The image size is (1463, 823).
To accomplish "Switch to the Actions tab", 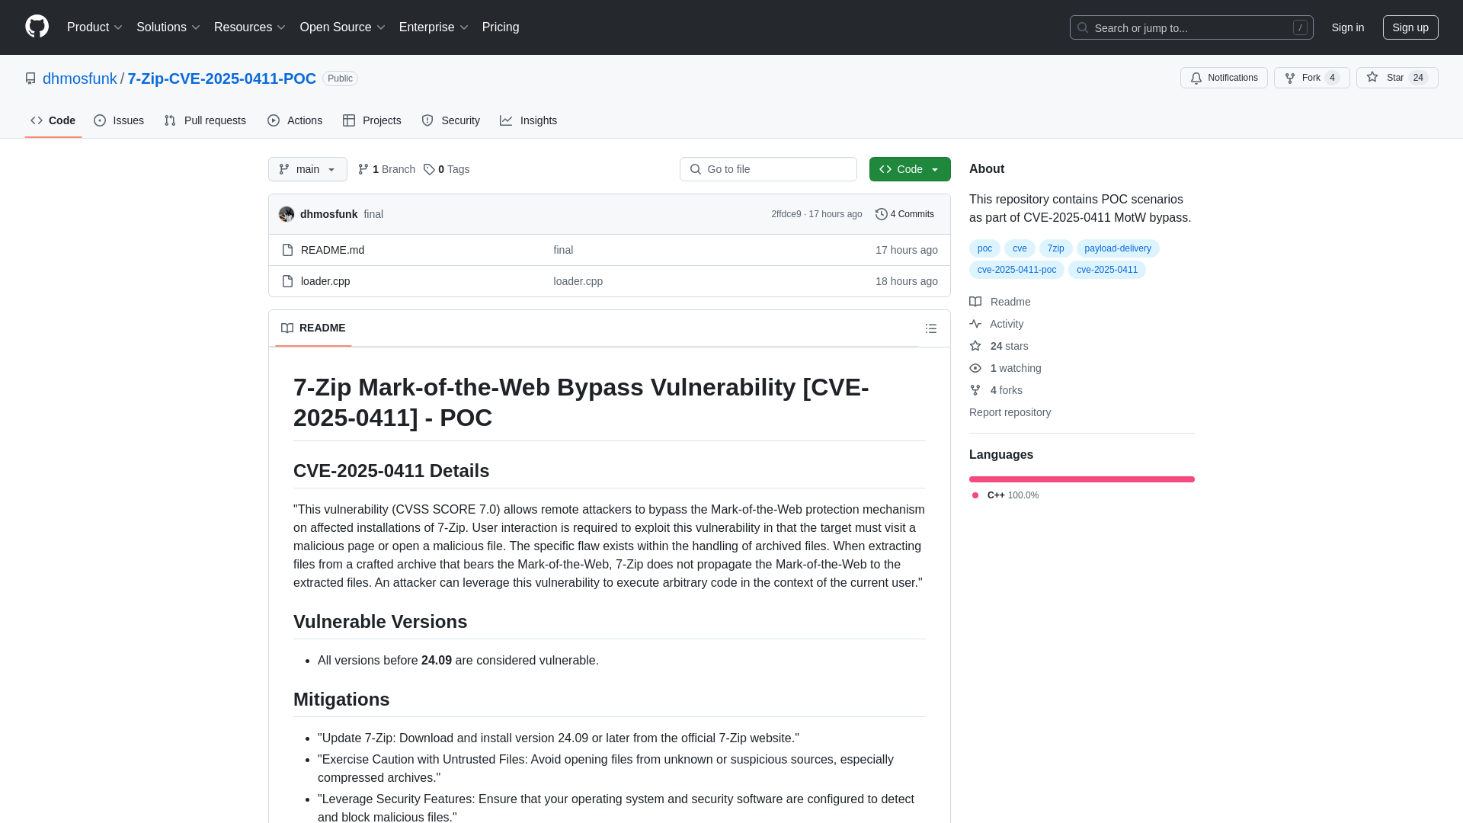I will click(295, 120).
